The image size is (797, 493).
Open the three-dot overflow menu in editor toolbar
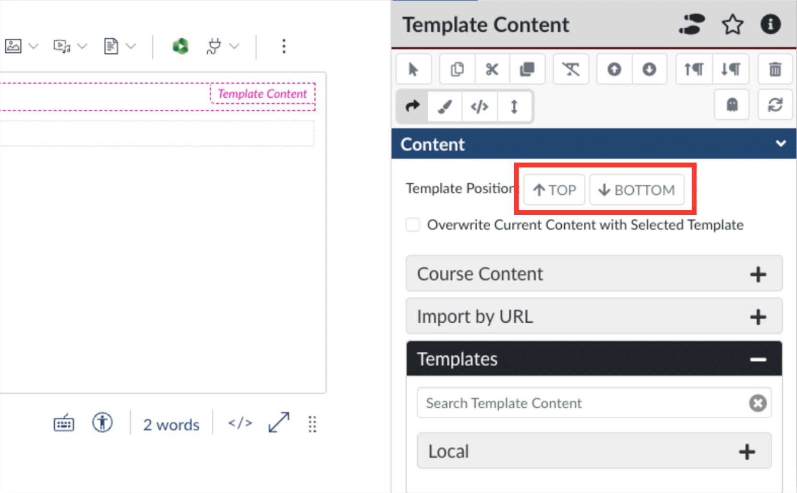coord(284,46)
